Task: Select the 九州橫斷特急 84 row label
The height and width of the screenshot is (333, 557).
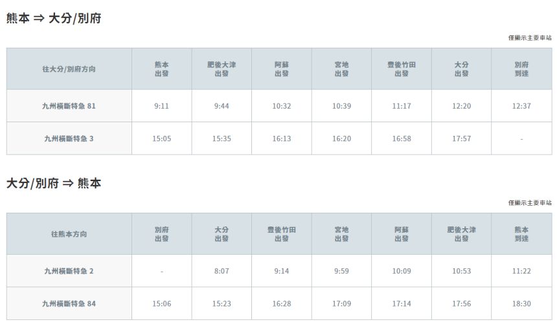Action: click(69, 303)
